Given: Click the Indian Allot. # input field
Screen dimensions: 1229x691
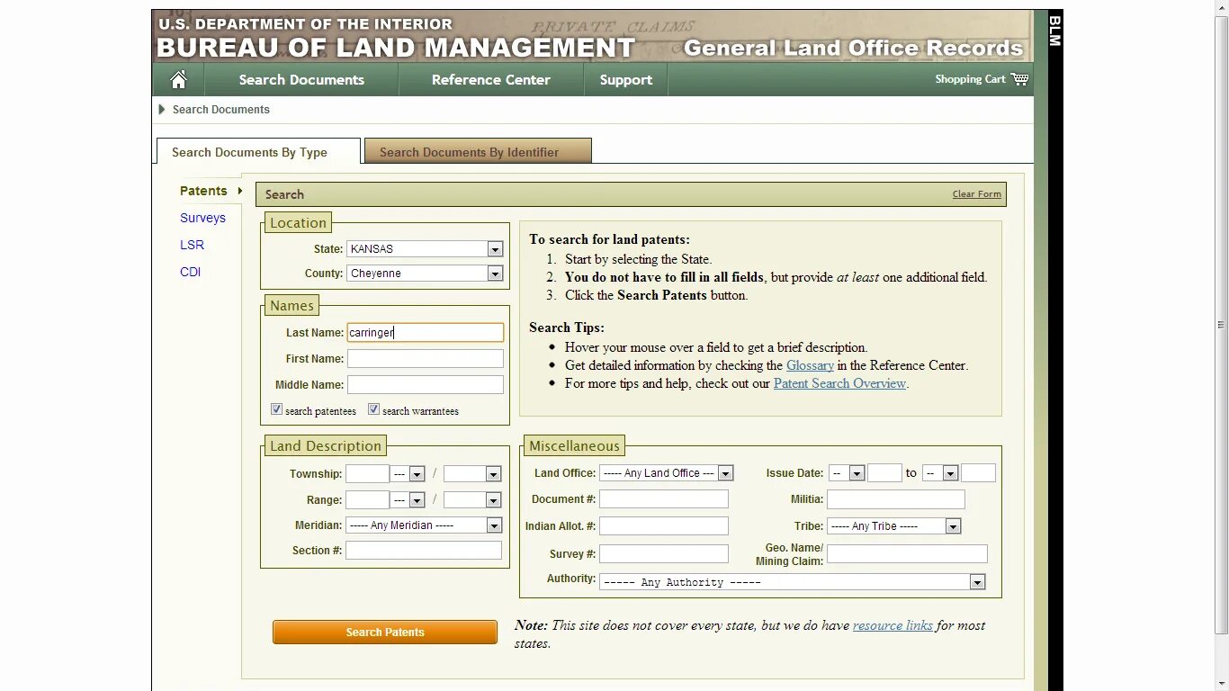Looking at the screenshot, I should pyautogui.click(x=664, y=525).
